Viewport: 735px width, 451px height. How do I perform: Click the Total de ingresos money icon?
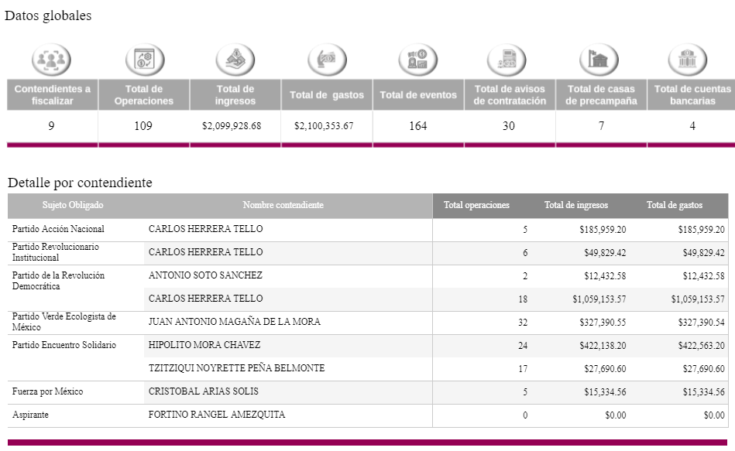(x=235, y=60)
